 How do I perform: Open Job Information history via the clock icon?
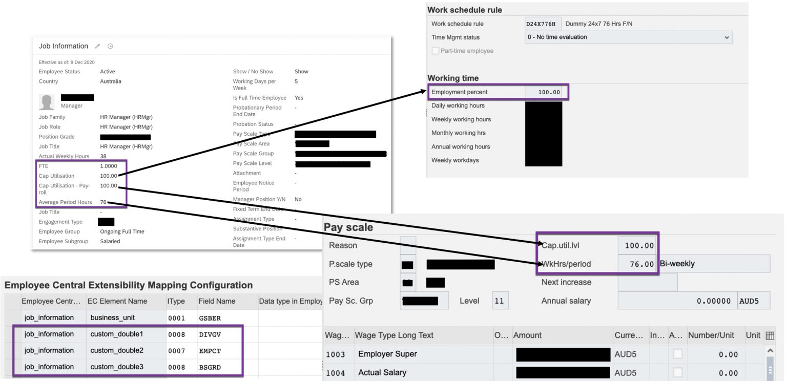pyautogui.click(x=110, y=46)
